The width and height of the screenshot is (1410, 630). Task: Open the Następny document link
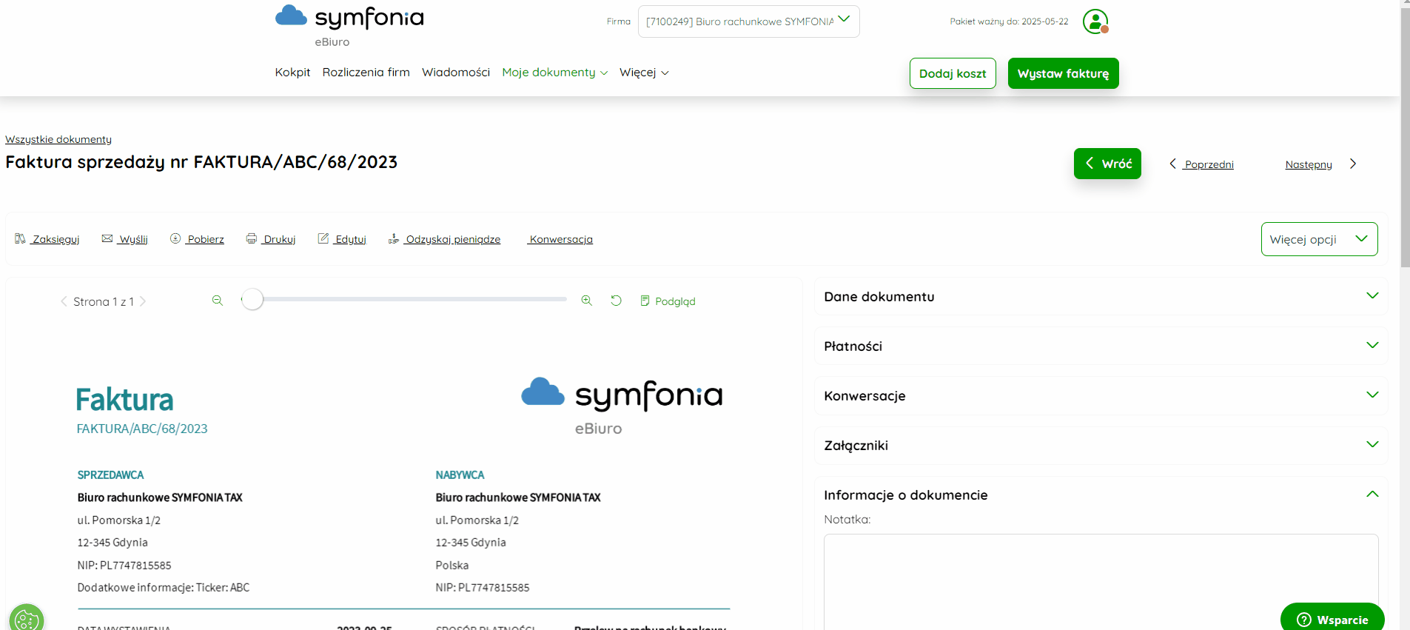tap(1309, 164)
